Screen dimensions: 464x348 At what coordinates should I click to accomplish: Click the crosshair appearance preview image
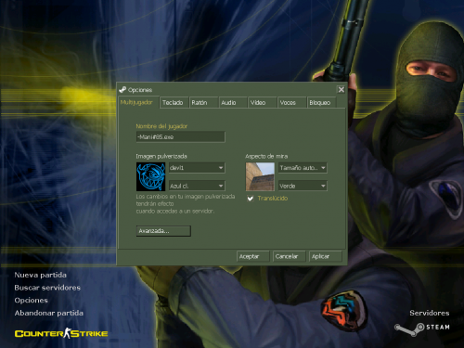click(260, 176)
